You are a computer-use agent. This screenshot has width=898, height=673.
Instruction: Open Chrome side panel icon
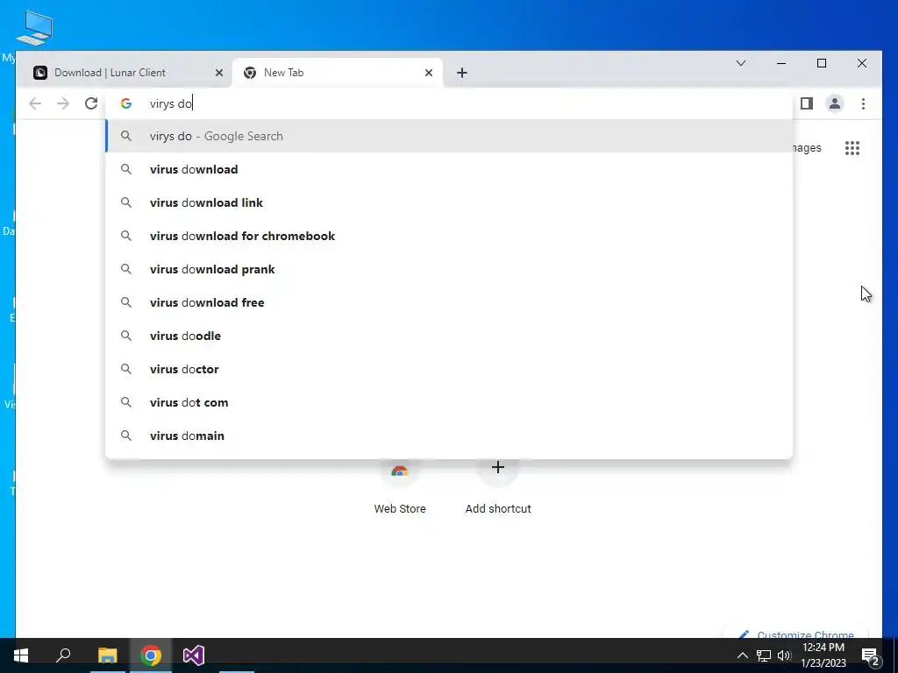[807, 103]
